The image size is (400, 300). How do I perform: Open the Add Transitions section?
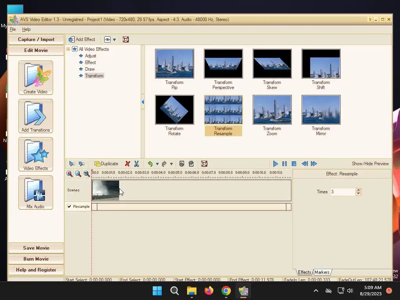(36, 116)
